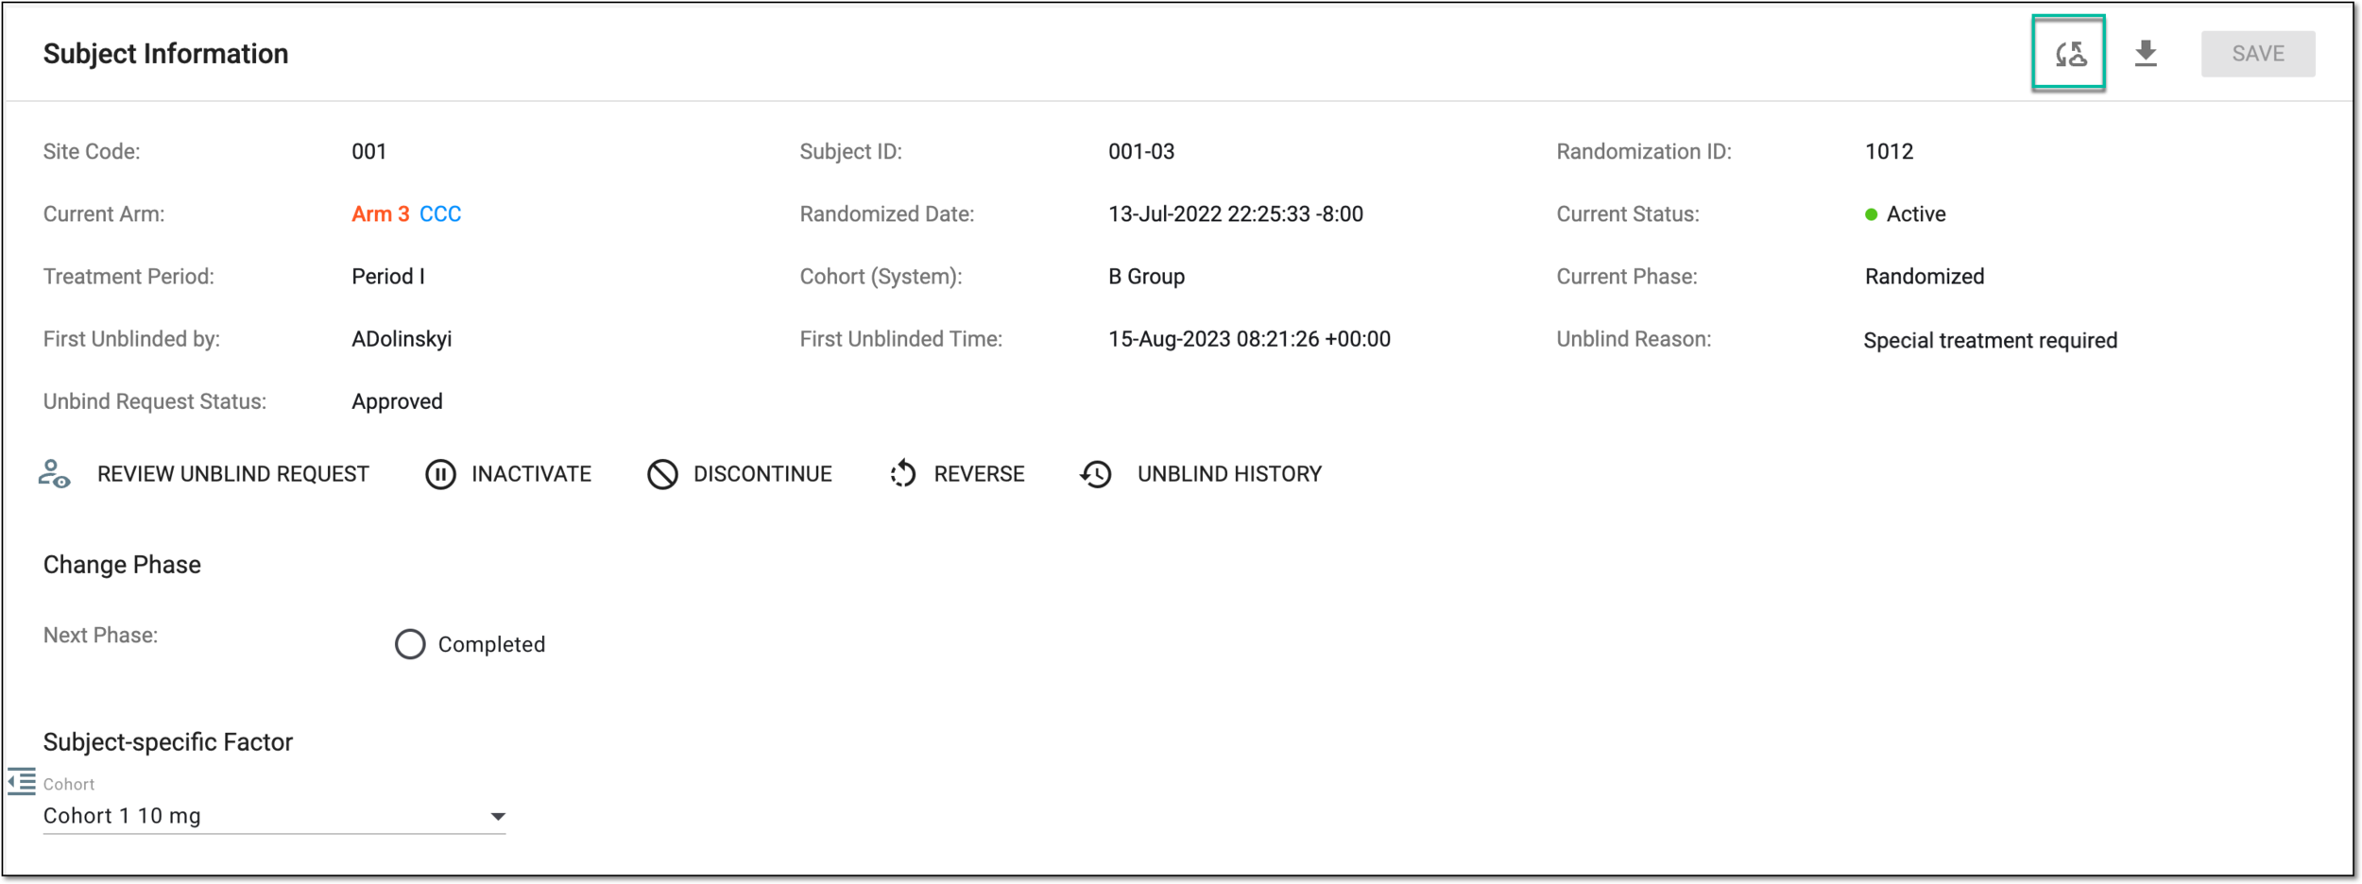Click First Unblinded Time 15-Aug-2023 value
Image resolution: width=2362 pixels, height=884 pixels.
coord(1249,339)
